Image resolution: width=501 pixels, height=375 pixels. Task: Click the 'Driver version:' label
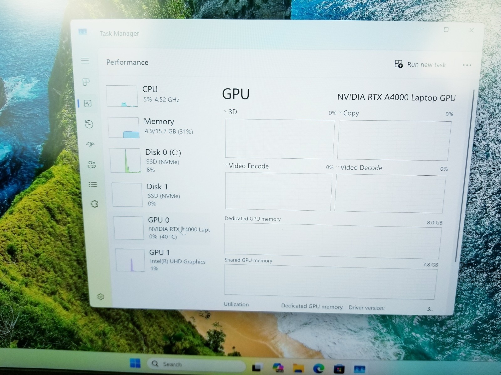(367, 307)
